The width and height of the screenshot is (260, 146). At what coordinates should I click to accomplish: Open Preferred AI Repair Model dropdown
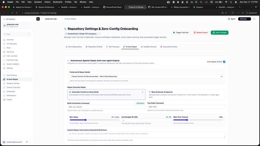point(146,77)
